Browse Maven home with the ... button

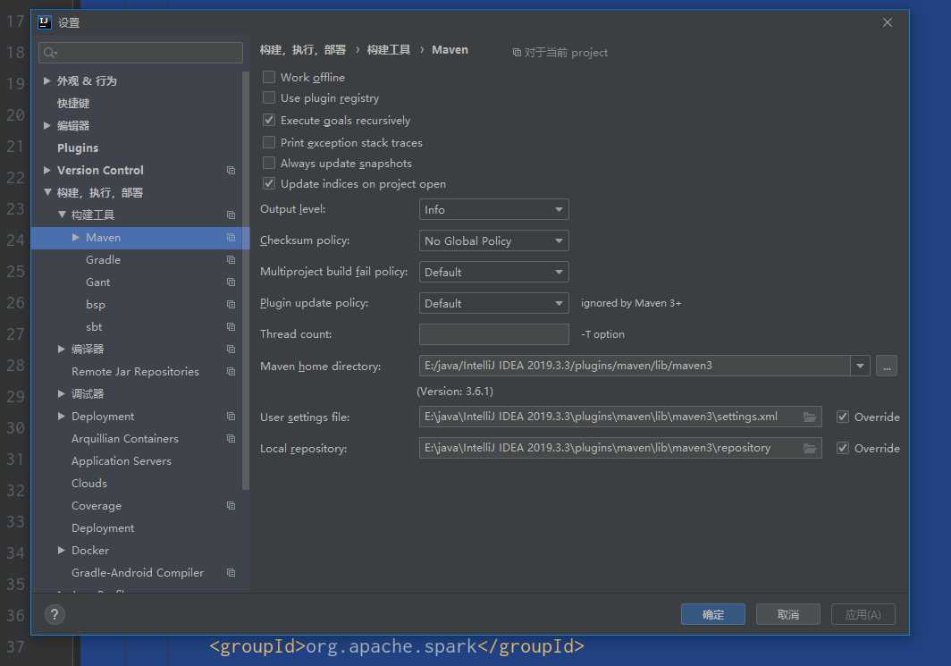tap(887, 366)
